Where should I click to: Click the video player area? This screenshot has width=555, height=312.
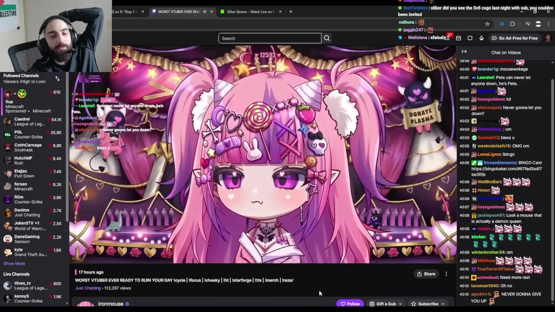coord(263,155)
